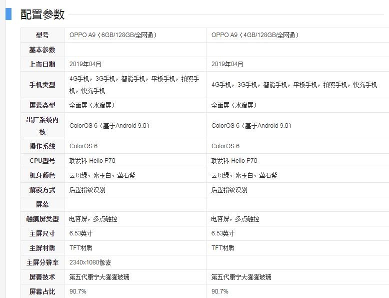
Task: Select the OPPO A9 6GB/128GB model header
Action: 113,35
